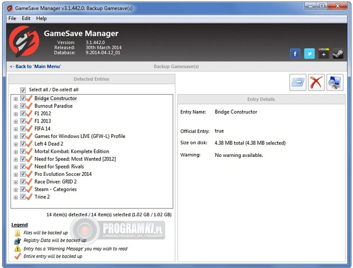Minimize the GameSave Manager window

click(311, 6)
